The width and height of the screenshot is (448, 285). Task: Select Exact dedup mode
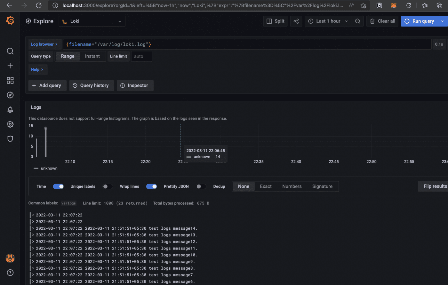tap(266, 186)
